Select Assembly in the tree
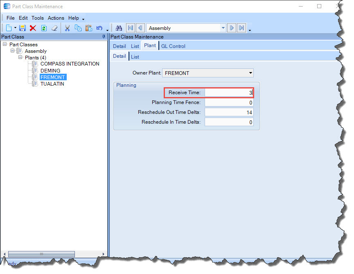The width and height of the screenshot is (354, 274). 36,51
